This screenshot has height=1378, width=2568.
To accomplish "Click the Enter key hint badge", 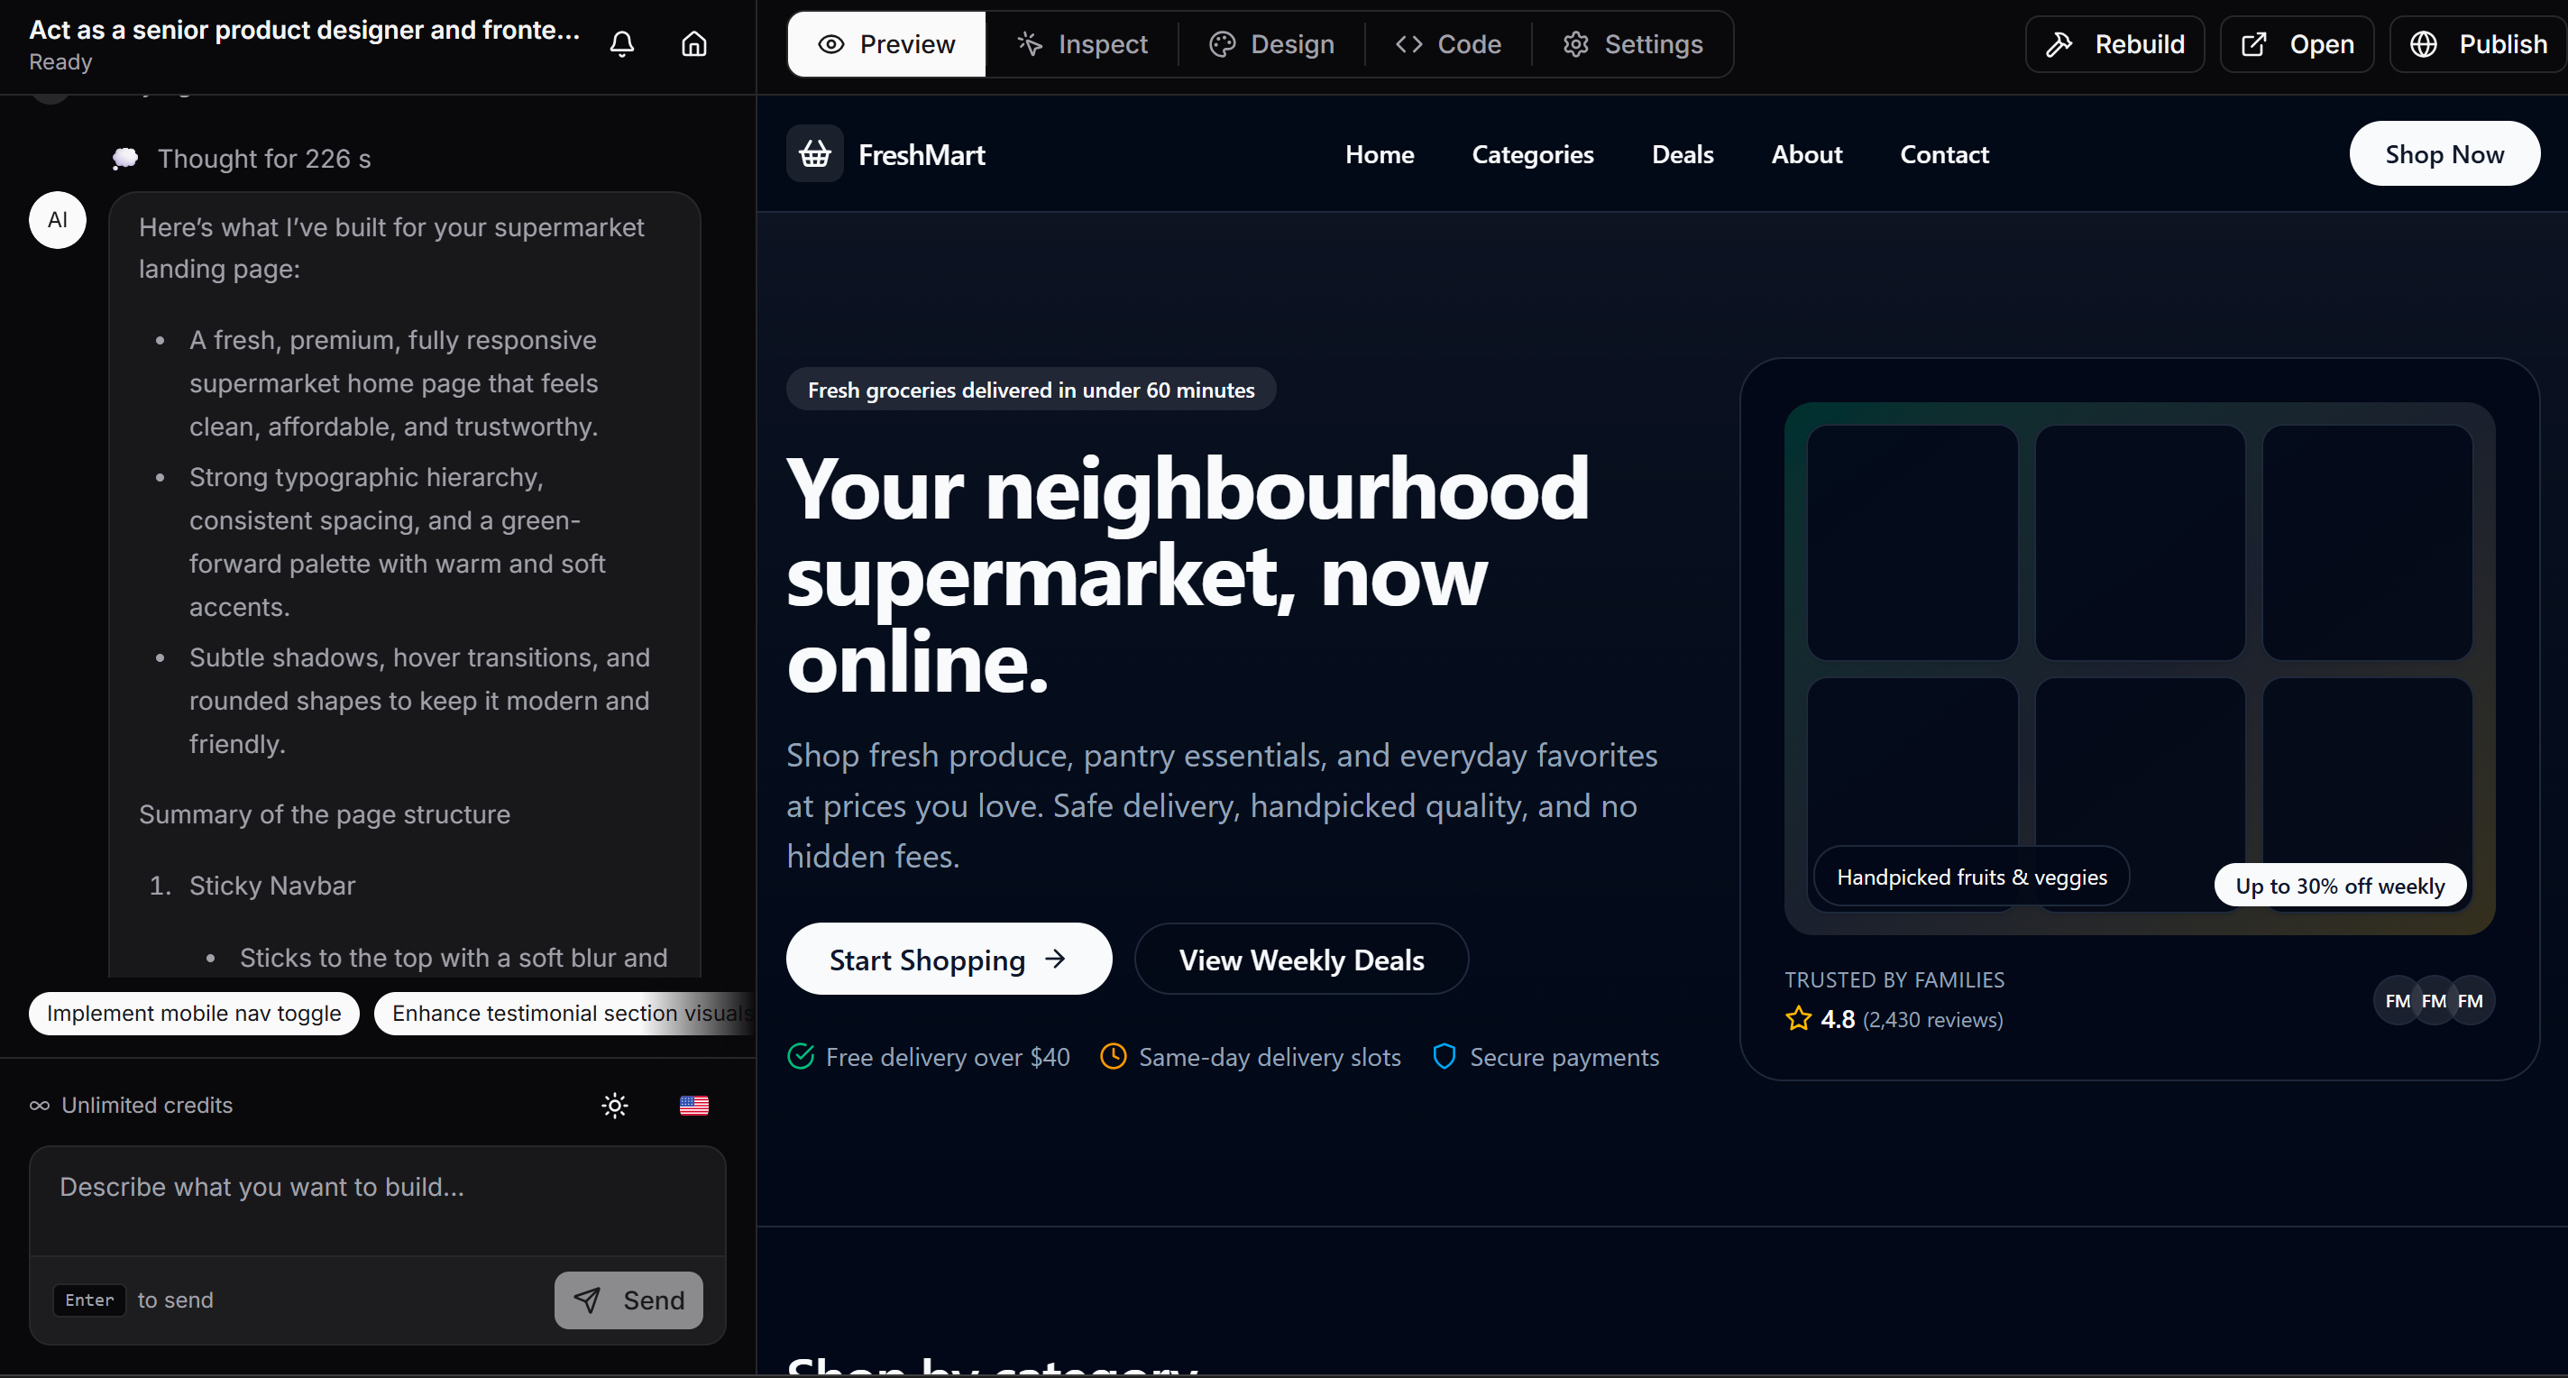I will click(x=90, y=1300).
